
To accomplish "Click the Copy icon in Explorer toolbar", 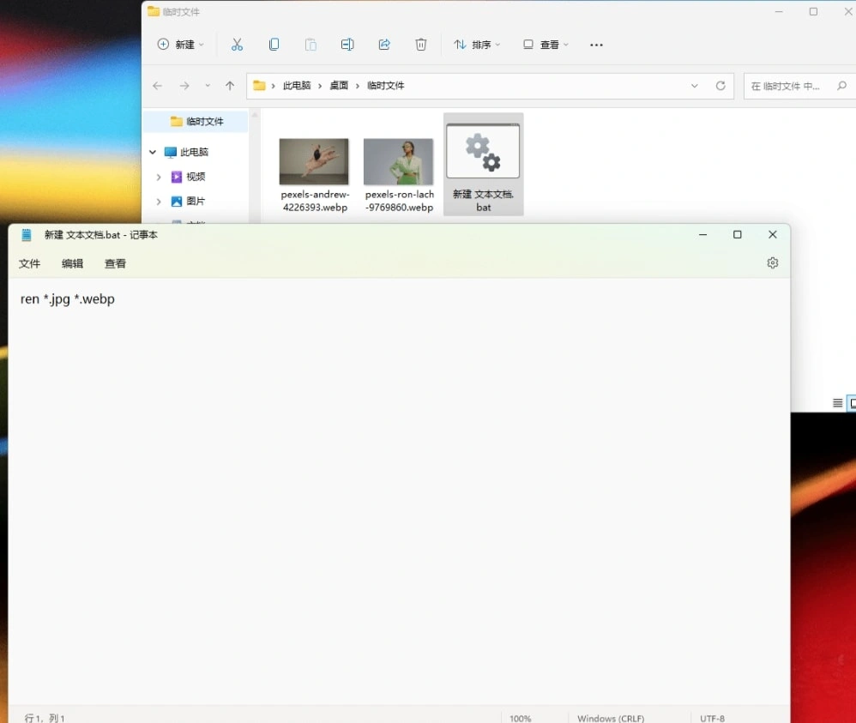I will 274,45.
